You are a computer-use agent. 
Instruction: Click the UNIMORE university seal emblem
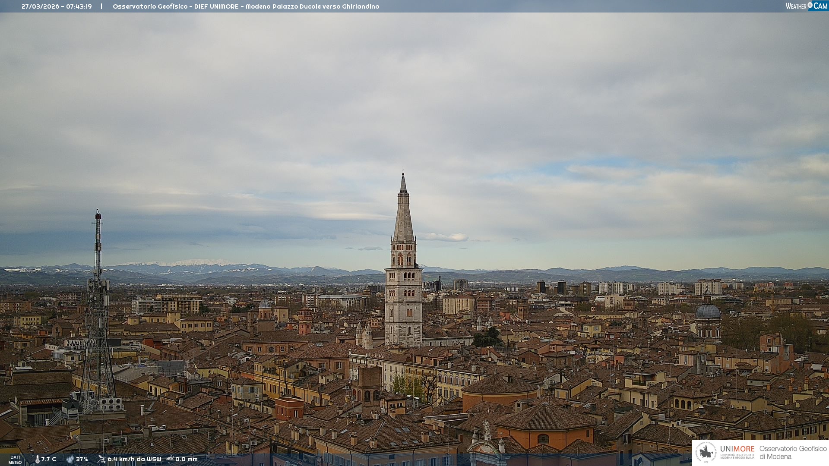pyautogui.click(x=706, y=452)
